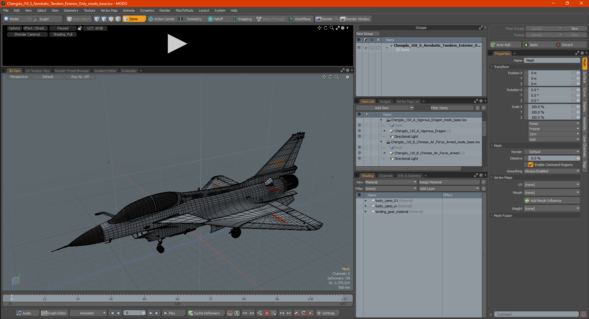Expand Chengdu_J10_A_Vigorous_Dragon tree item
The width and height of the screenshot is (589, 319).
coord(385,131)
